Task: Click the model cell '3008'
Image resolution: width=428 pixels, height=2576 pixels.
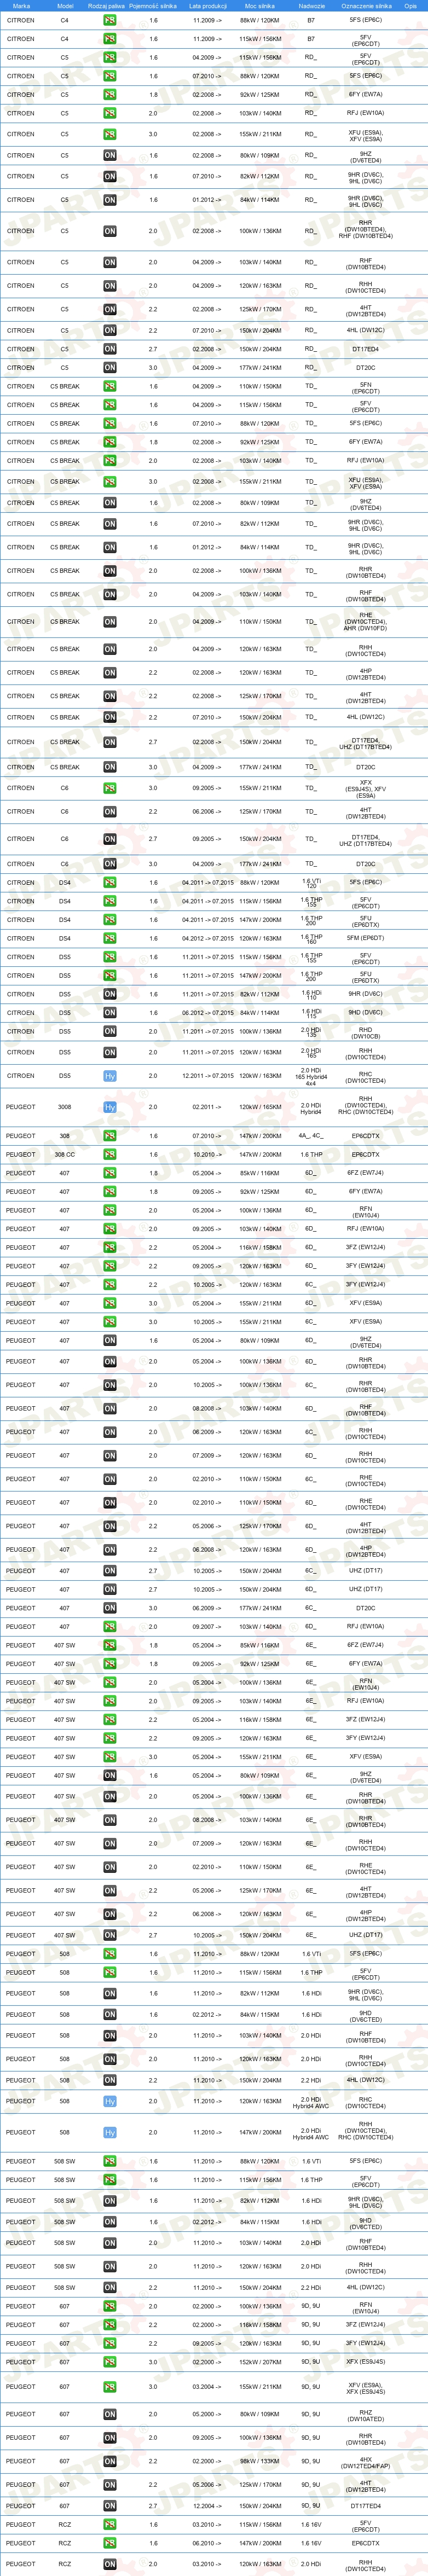Action: [64, 1107]
